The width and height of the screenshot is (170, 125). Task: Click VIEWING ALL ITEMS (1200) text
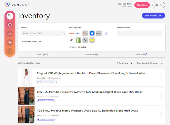tap(29, 63)
